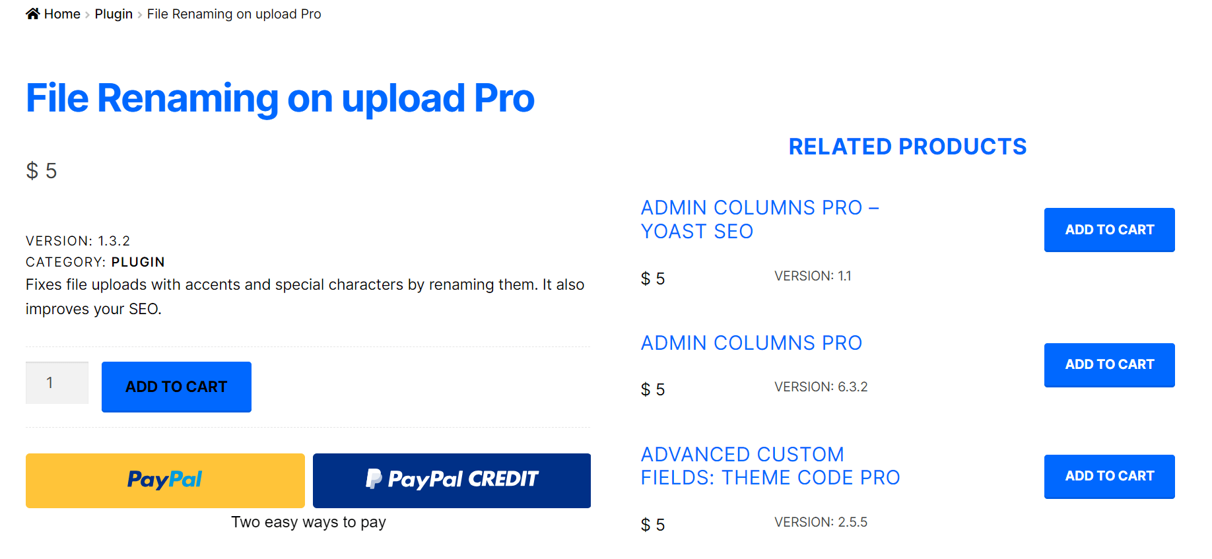Click the quantity input field
This screenshot has height=559, width=1212.
(57, 383)
